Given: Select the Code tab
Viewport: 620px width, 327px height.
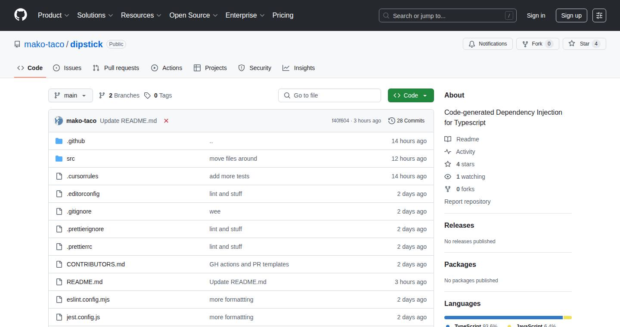Looking at the screenshot, I should (30, 68).
